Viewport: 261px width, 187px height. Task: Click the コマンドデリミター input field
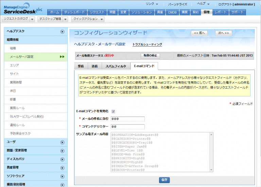click(x=127, y=127)
